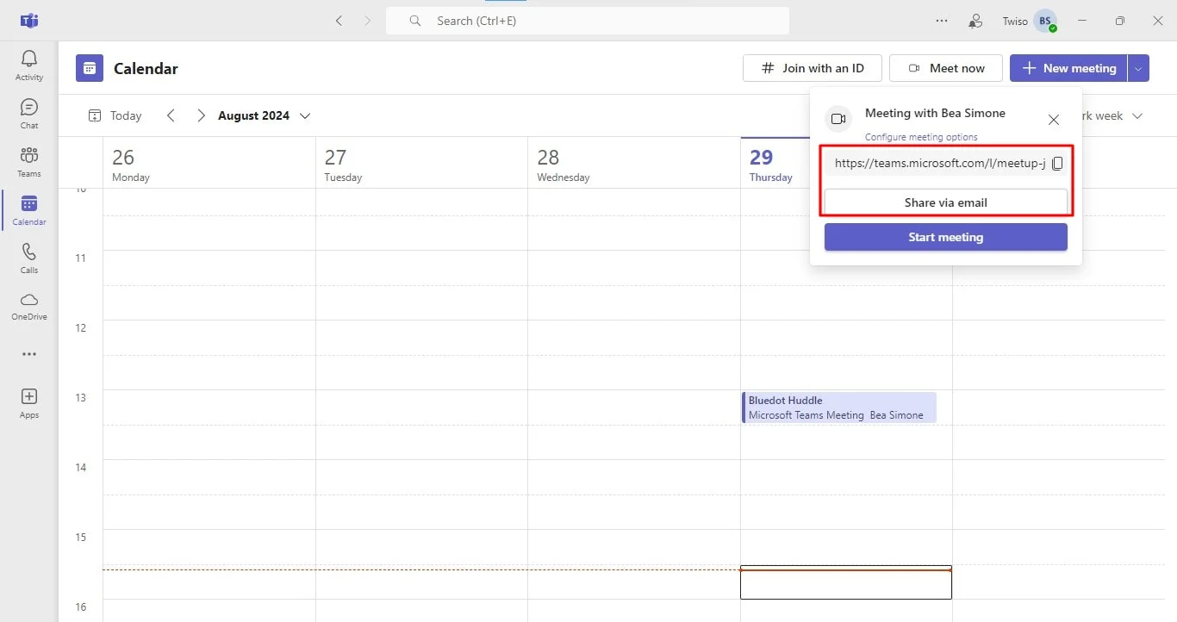1177x622 pixels.
Task: Copy the meeting link with copy icon
Action: point(1057,163)
